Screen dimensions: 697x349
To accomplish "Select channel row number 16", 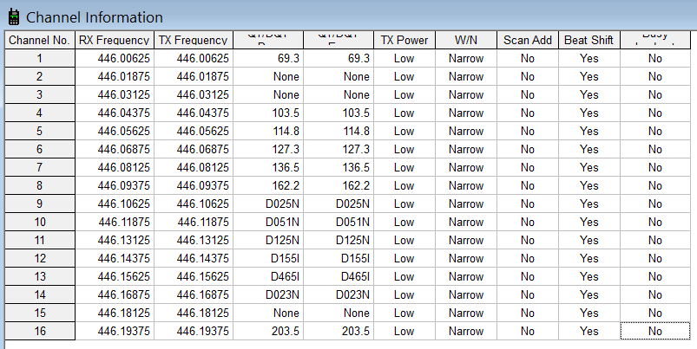I will coord(40,331).
